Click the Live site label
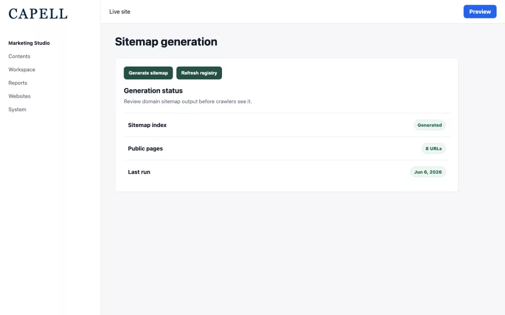Viewport: 505px width, 315px height. (x=120, y=12)
